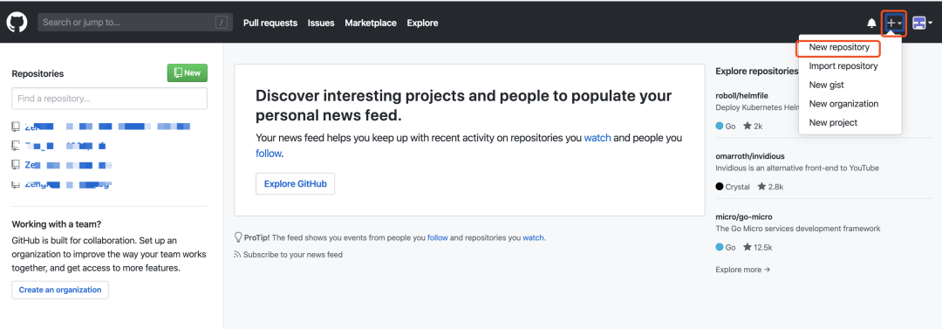Click the Create an organization button
This screenshot has width=942, height=329.
[60, 290]
